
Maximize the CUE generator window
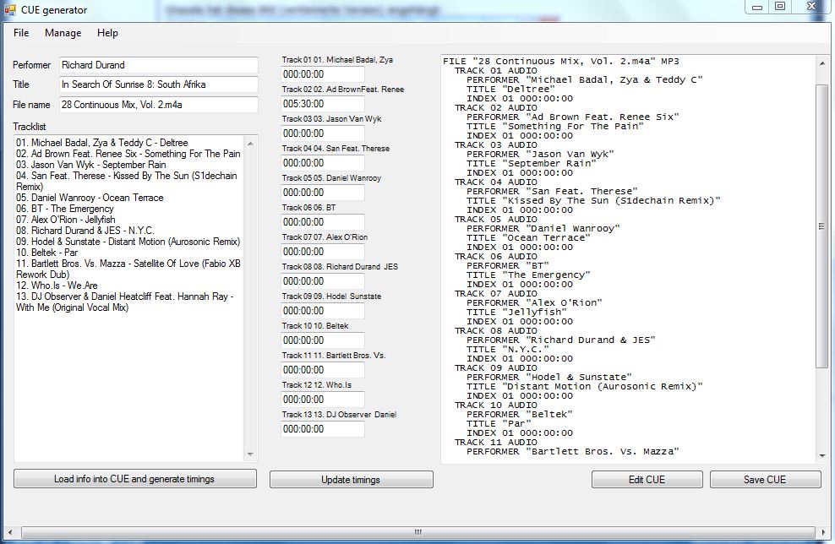click(780, 7)
